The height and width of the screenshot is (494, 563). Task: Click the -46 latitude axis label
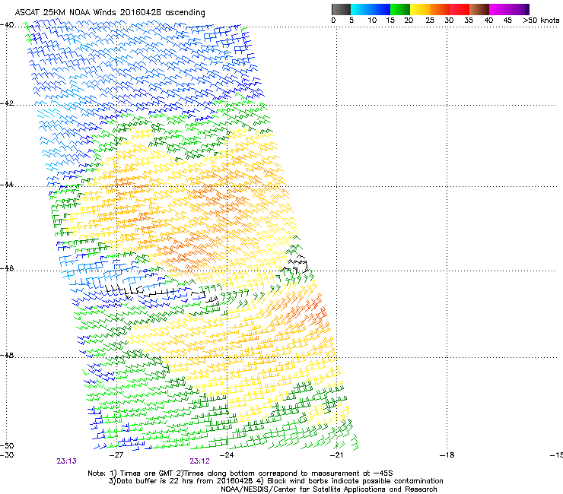[7, 268]
